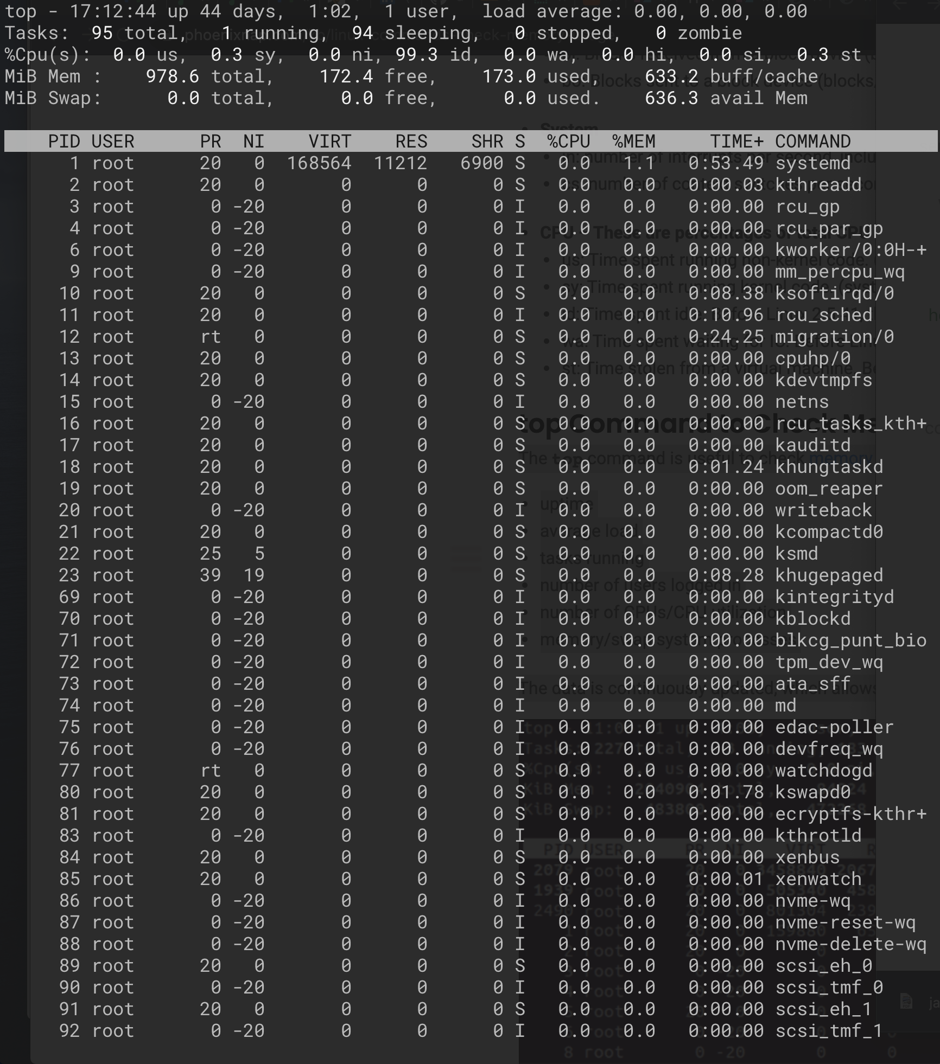The height and width of the screenshot is (1064, 940).
Task: Click the ksoftirqd/0 process entry
Action: (x=434, y=293)
